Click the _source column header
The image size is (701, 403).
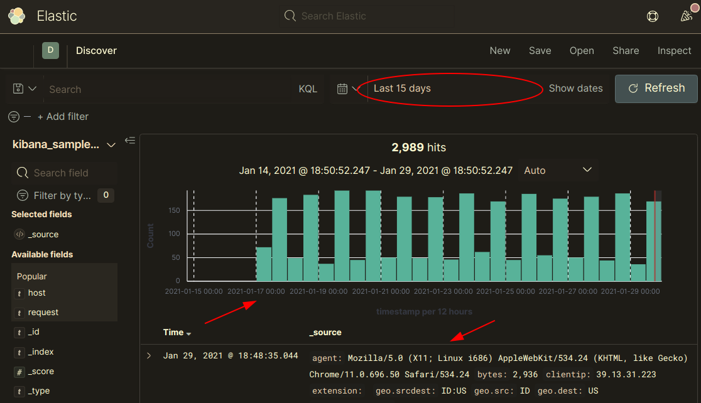[325, 333]
